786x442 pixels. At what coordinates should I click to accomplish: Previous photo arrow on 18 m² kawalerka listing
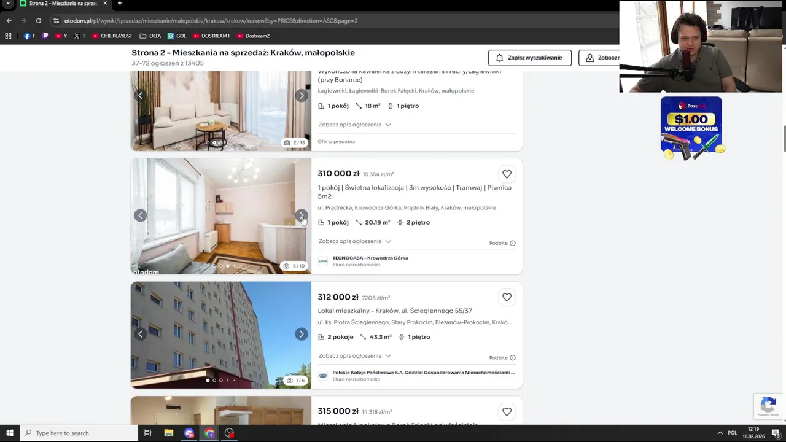pyautogui.click(x=141, y=95)
